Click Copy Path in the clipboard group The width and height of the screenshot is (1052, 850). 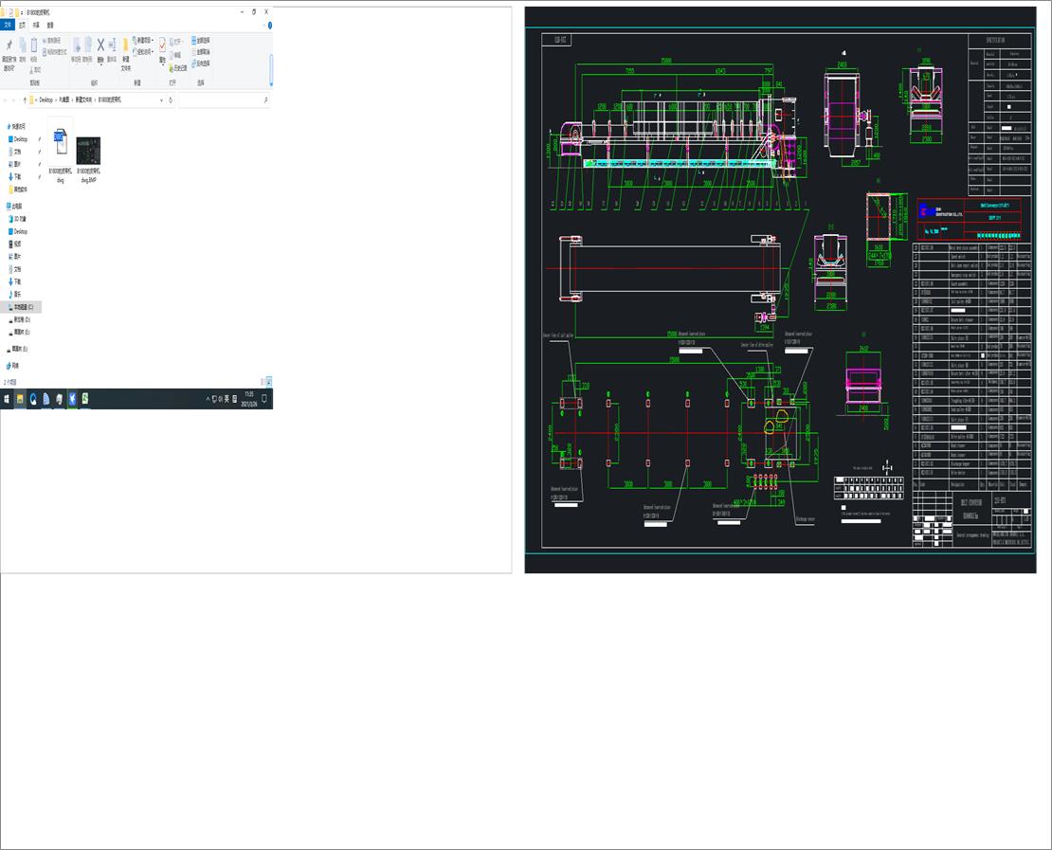[52, 41]
